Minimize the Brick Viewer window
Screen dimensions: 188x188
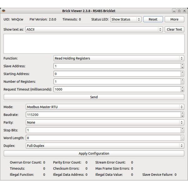(x=174, y=11)
